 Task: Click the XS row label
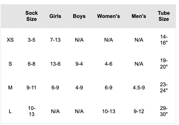click(x=10, y=40)
